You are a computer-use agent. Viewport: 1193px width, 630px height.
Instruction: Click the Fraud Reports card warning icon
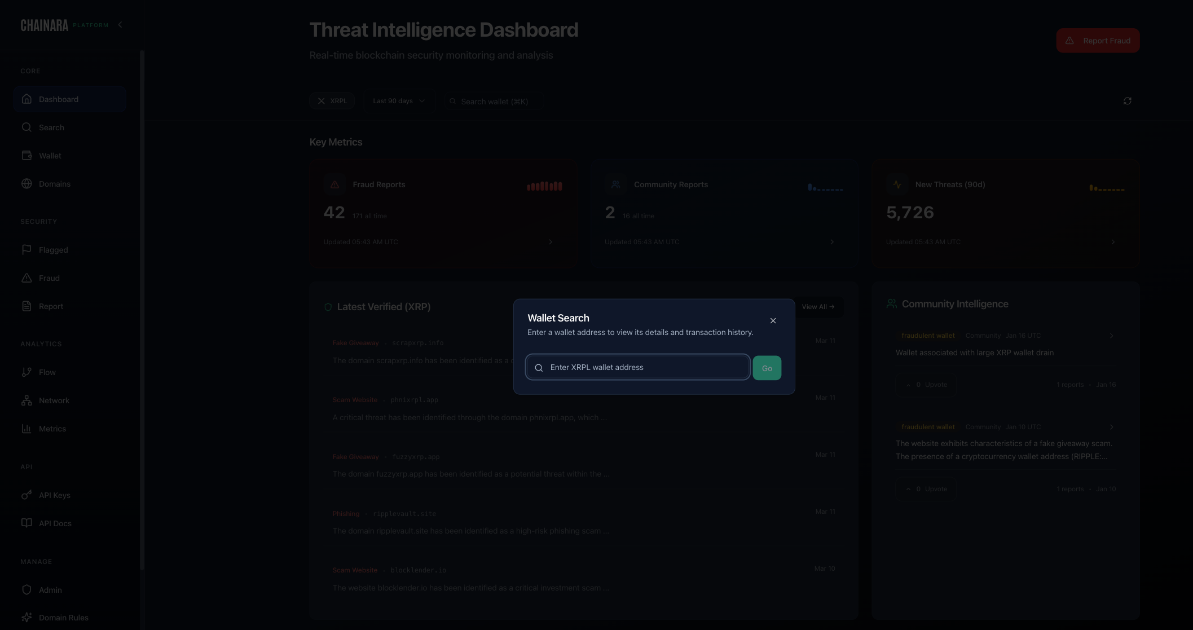[334, 184]
